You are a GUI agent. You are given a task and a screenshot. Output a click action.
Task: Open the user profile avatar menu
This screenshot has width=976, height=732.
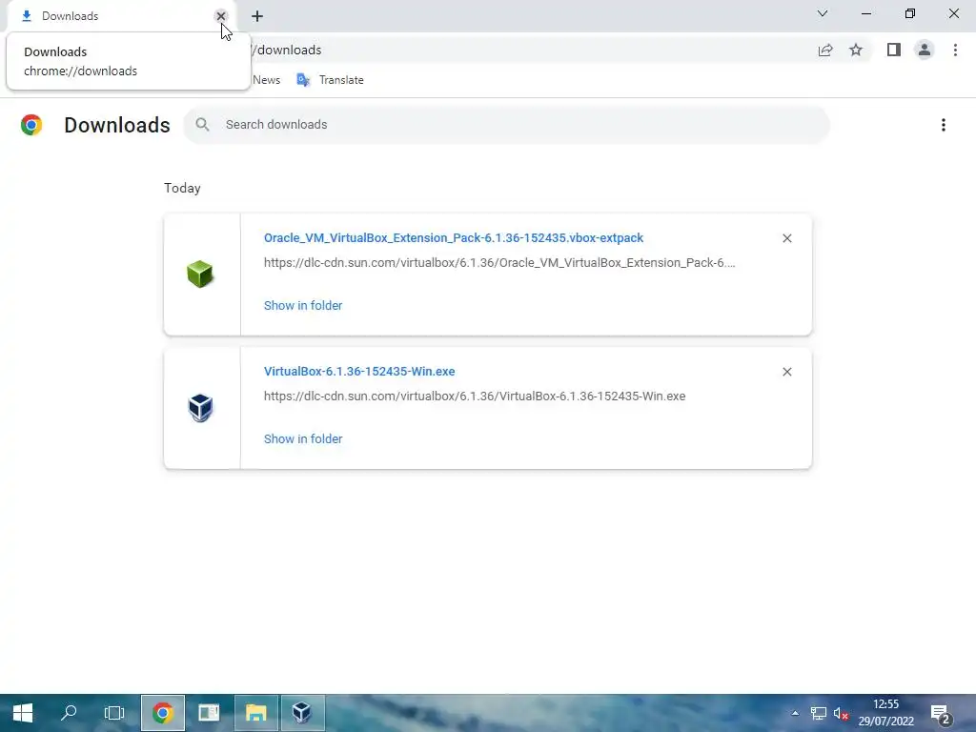925,50
